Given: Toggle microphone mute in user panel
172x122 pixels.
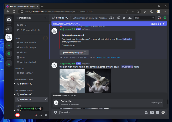Looking at the screenshot, I should point(36,115).
